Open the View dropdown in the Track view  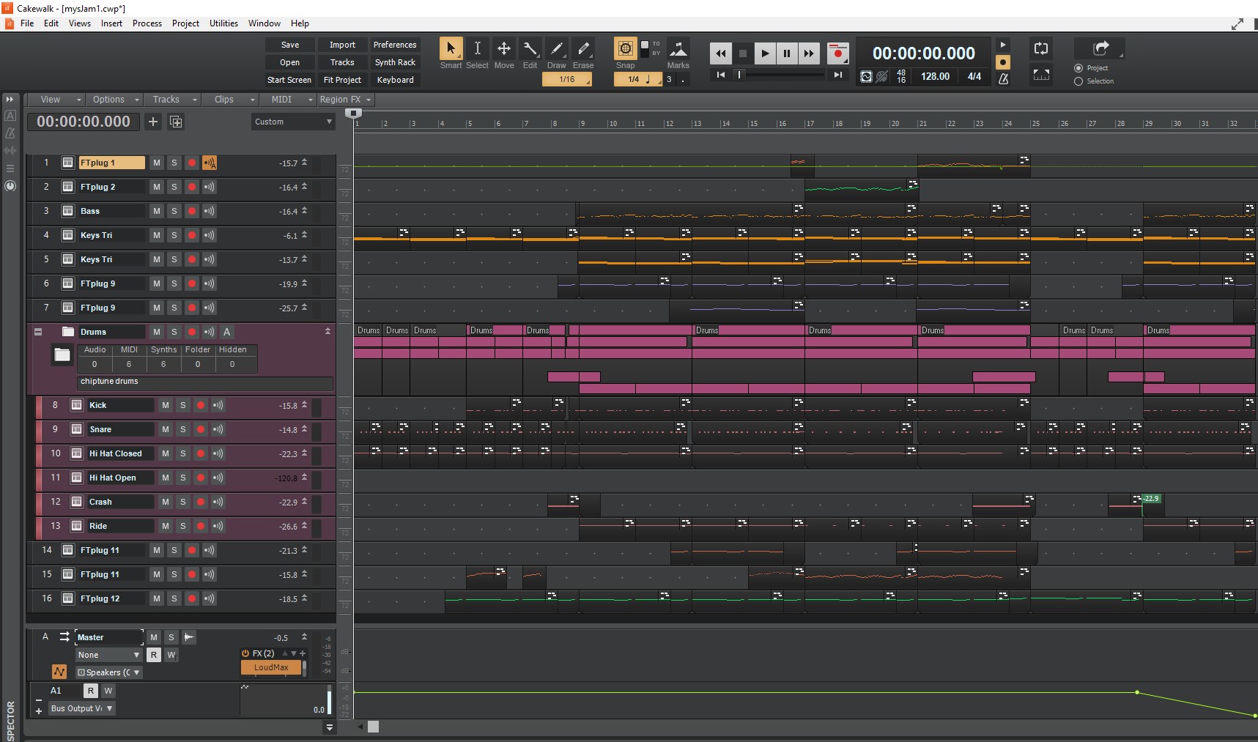coord(56,100)
